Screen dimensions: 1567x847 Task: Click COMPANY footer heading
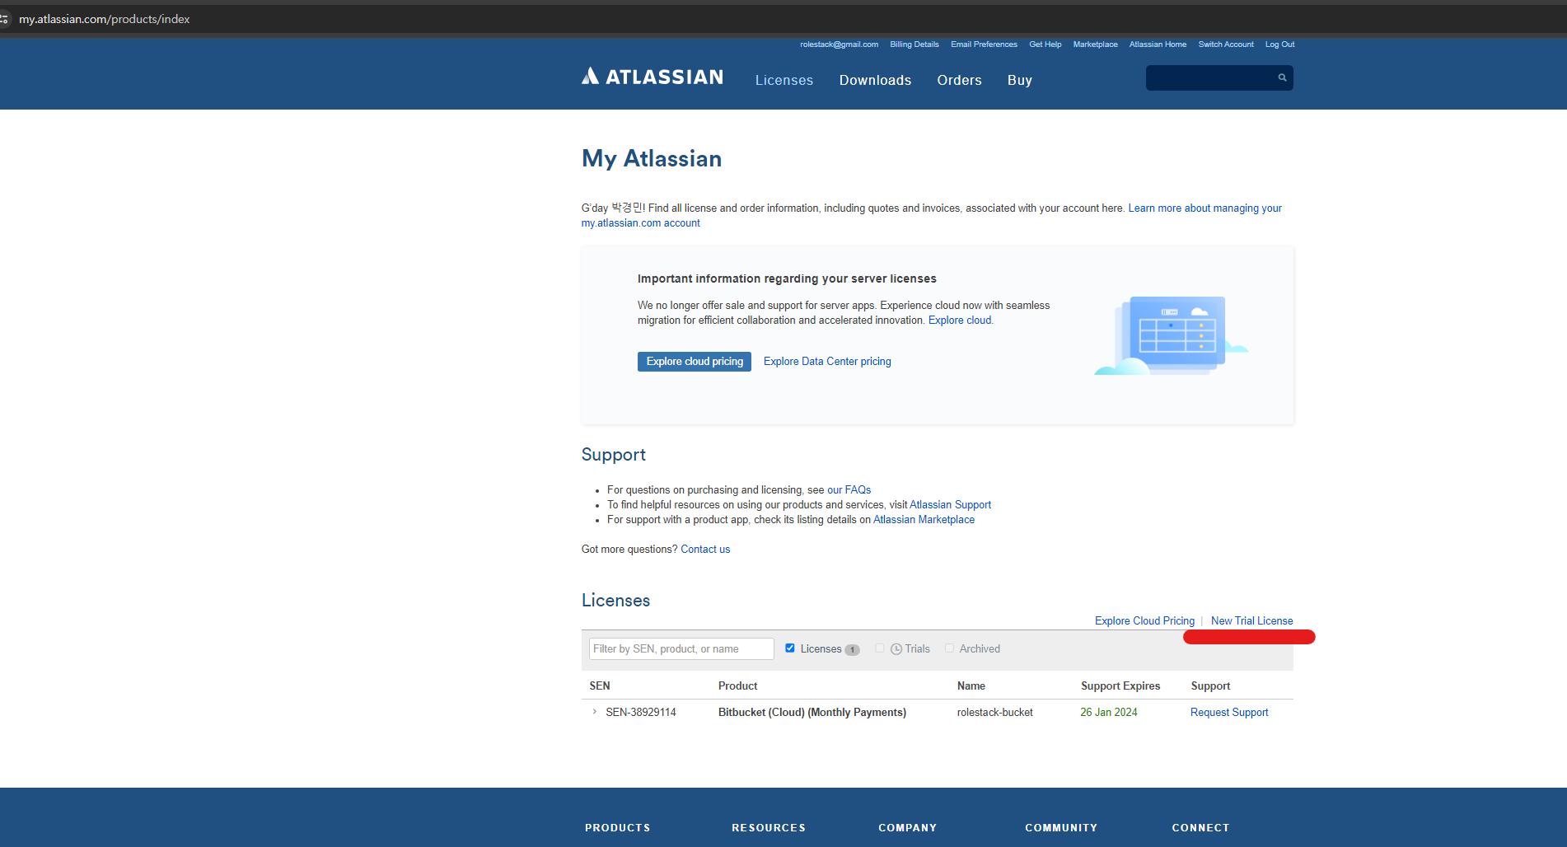coord(907,828)
